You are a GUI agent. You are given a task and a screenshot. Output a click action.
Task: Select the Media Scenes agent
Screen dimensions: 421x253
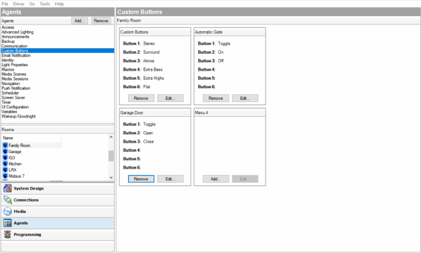click(14, 74)
